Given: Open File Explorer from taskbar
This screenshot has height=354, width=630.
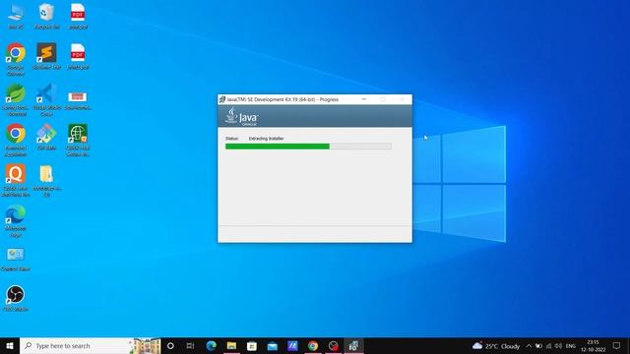Looking at the screenshot, I should coord(231,345).
